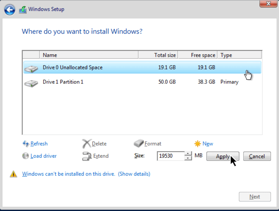Viewport: 279px width, 211px height.
Task: Click the New star icon
Action: click(198, 143)
